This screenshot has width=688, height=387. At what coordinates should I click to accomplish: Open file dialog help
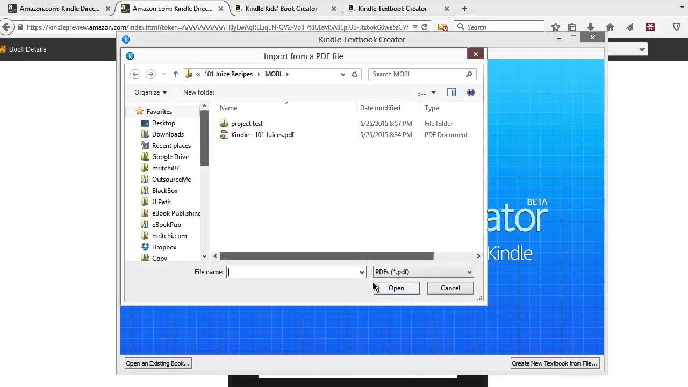click(x=471, y=92)
